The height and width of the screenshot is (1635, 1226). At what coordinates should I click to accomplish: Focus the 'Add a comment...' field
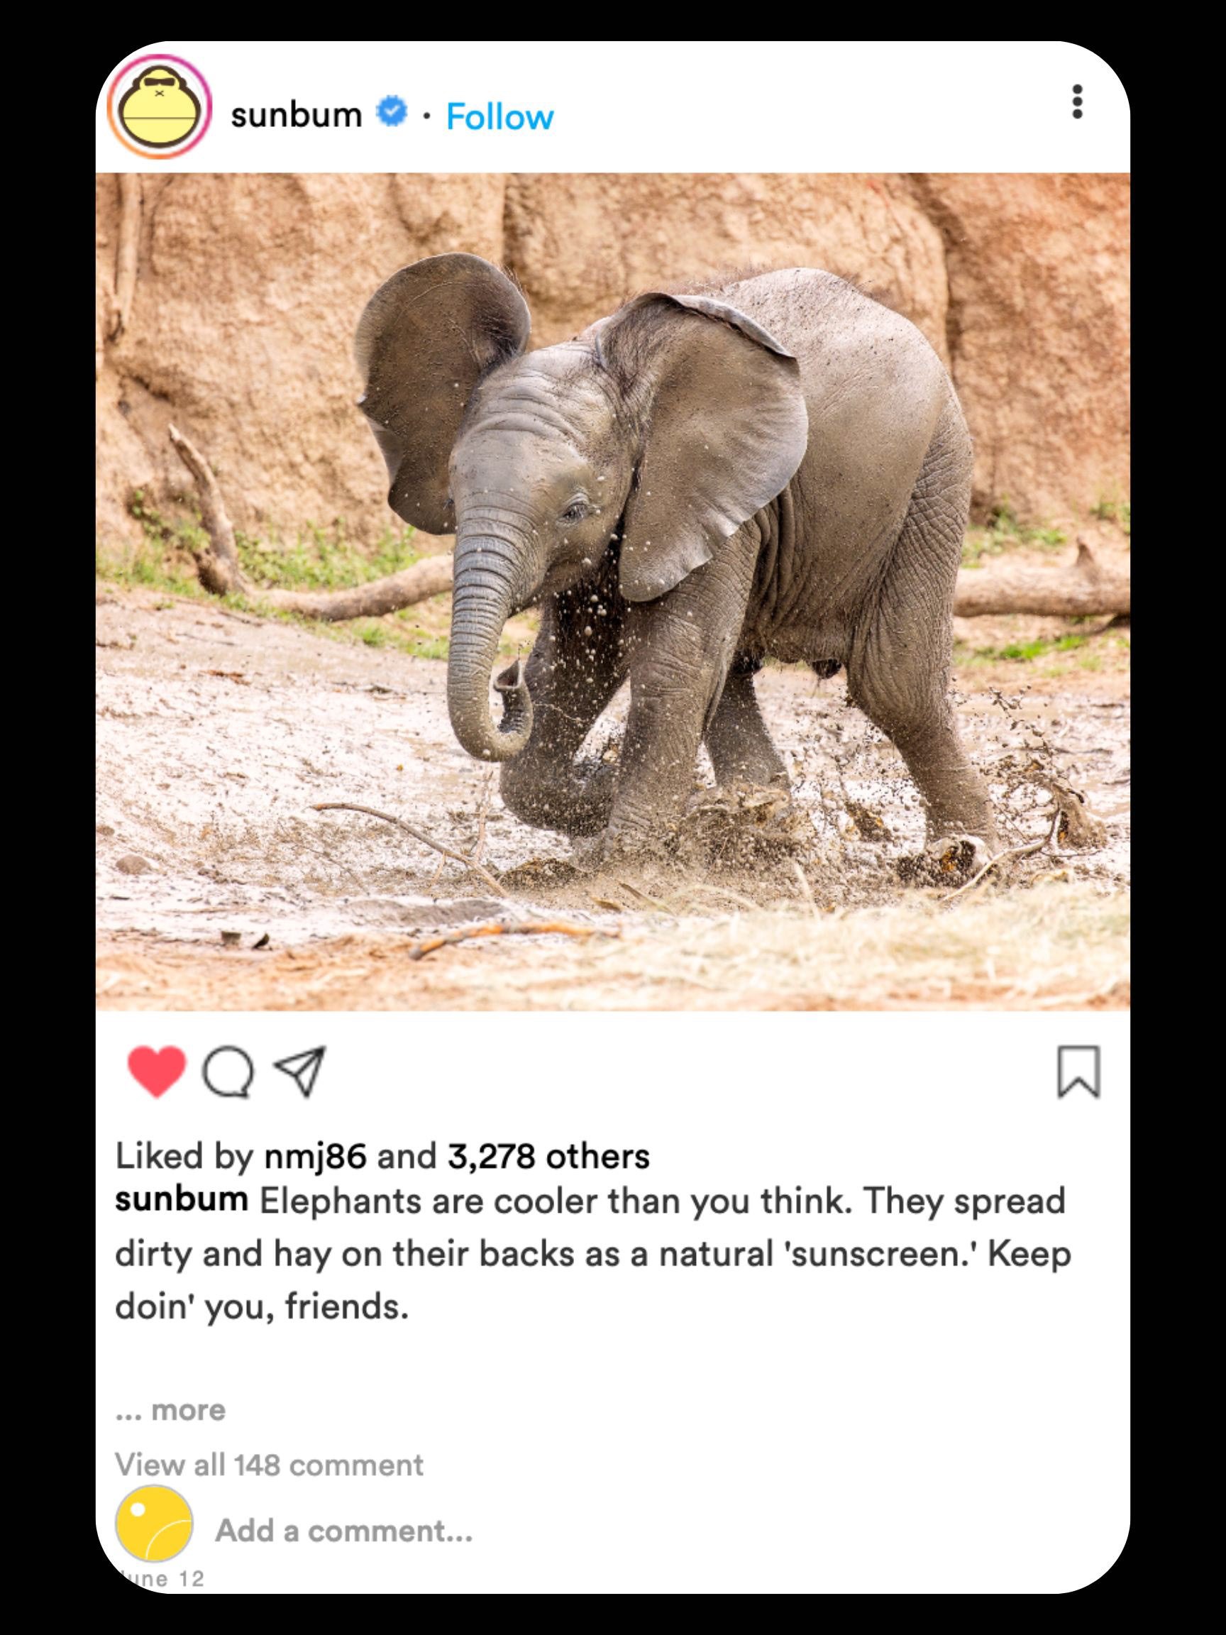tap(343, 1530)
